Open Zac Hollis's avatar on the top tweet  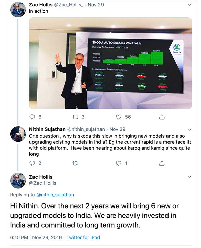[x=18, y=10]
